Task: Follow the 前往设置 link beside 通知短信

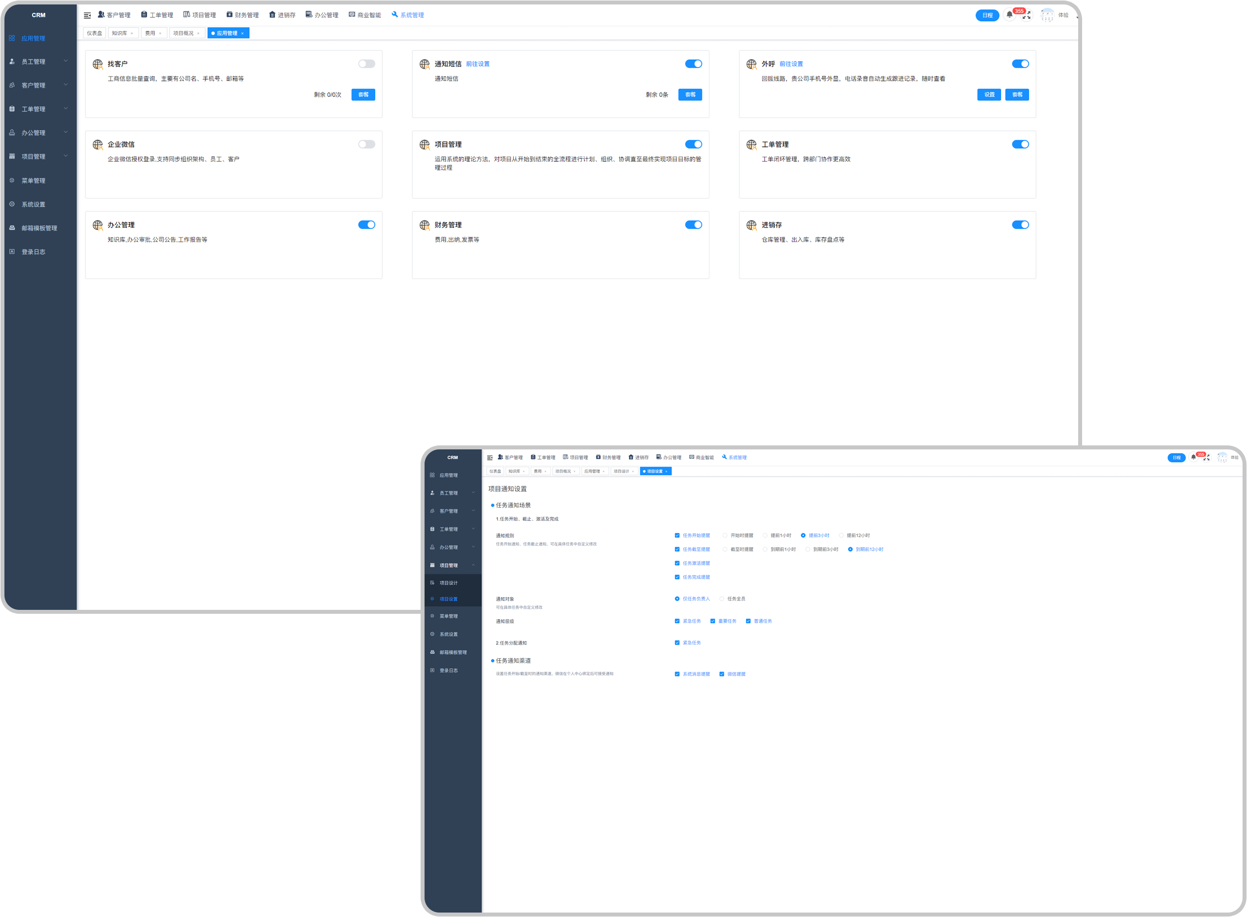Action: click(477, 64)
